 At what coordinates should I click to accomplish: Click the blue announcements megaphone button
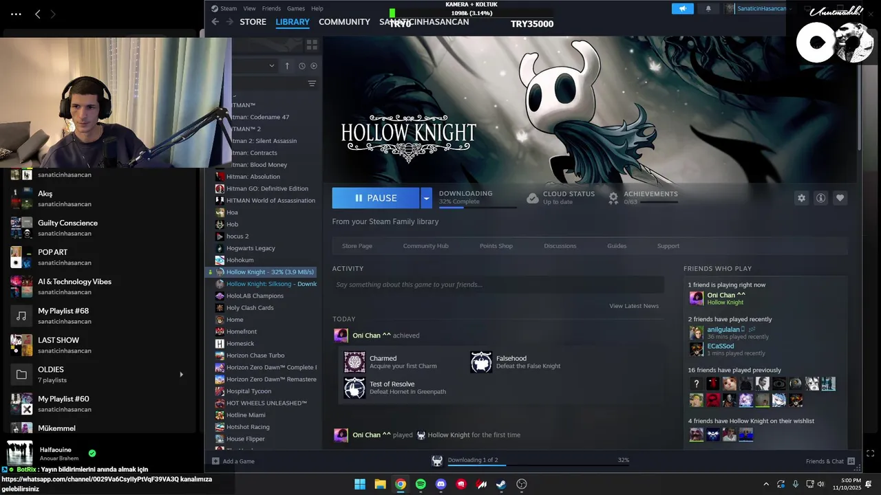pyautogui.click(x=683, y=8)
